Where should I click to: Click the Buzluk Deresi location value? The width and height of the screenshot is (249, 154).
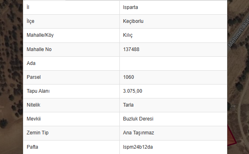pyautogui.click(x=138, y=119)
